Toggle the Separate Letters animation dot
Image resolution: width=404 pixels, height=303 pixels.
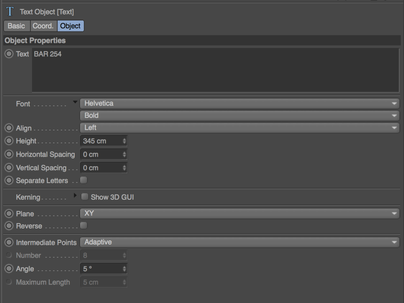(9, 180)
